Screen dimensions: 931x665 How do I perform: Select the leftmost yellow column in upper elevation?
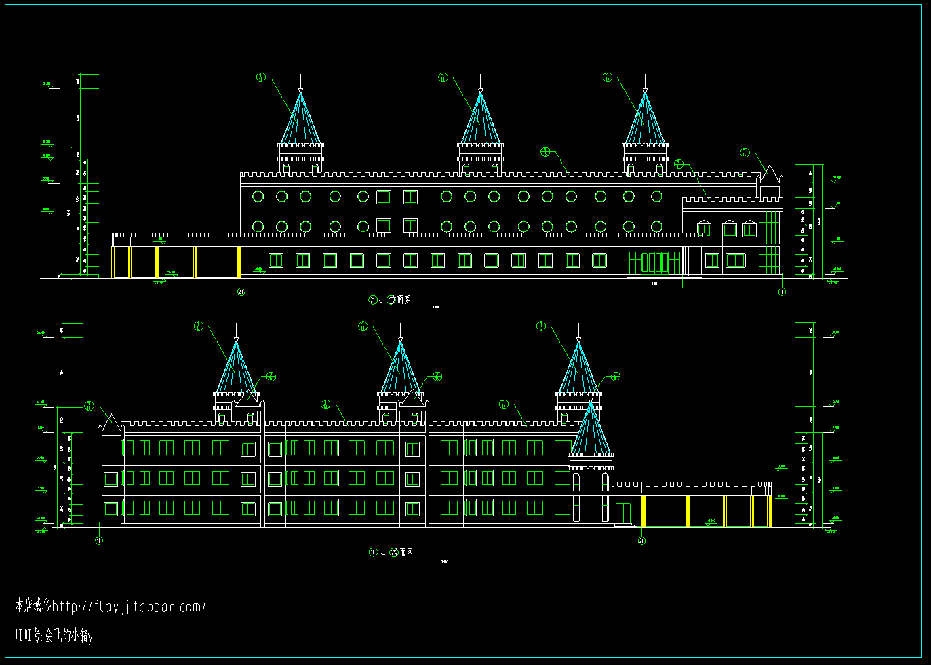[x=113, y=262]
